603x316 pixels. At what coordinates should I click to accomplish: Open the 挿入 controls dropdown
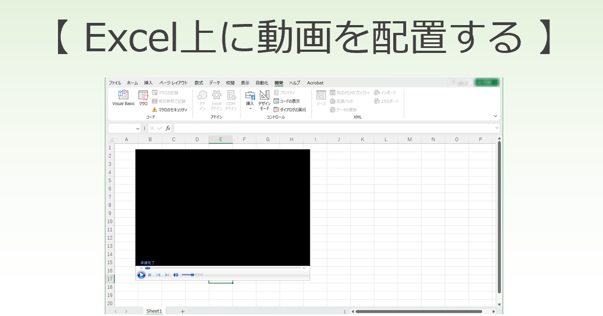tap(250, 101)
